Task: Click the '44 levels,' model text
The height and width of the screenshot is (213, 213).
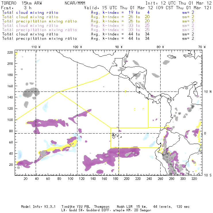Action: pos(163,207)
